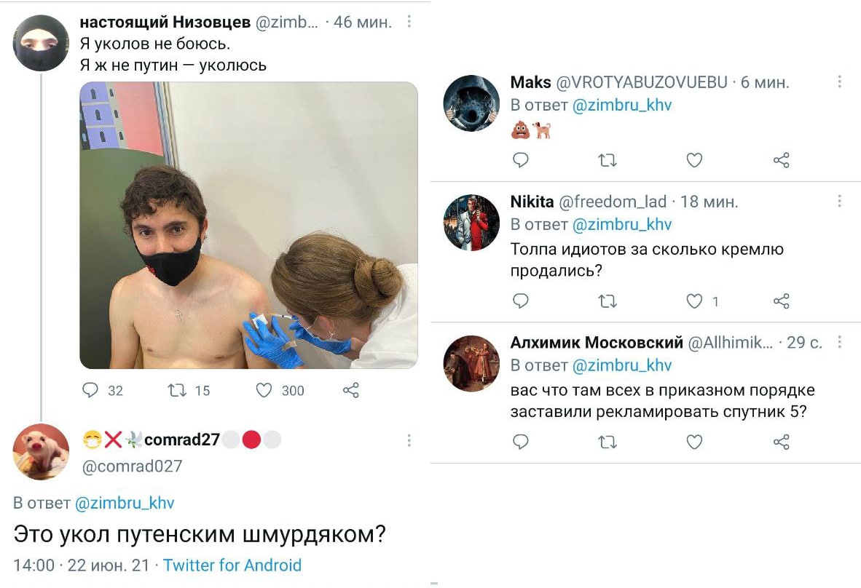Open comrad27's pig profile avatar

pos(42,452)
